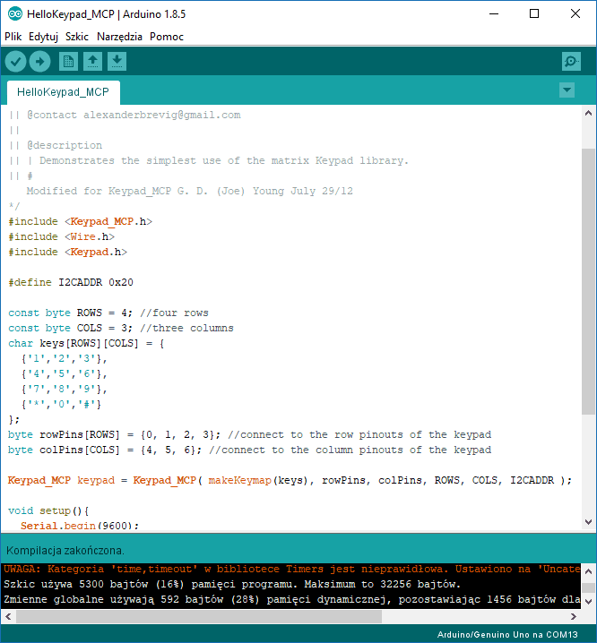The width and height of the screenshot is (597, 643).
Task: Click the {'7','8','9'} row
Action: point(65,389)
